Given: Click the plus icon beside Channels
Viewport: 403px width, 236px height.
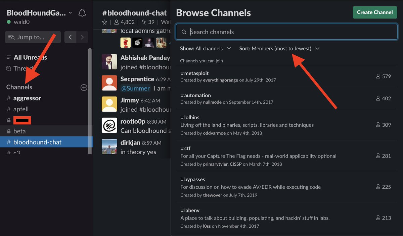Looking at the screenshot, I should [x=84, y=87].
